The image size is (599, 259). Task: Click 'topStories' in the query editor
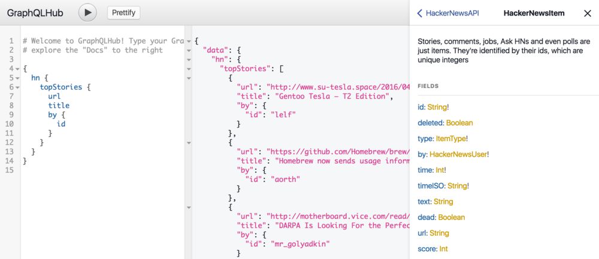pos(61,87)
